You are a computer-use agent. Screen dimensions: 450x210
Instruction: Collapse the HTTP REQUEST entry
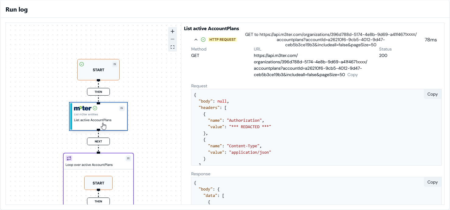click(196, 40)
